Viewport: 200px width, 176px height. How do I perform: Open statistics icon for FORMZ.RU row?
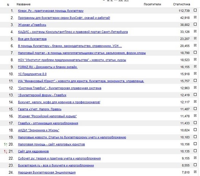point(195,66)
